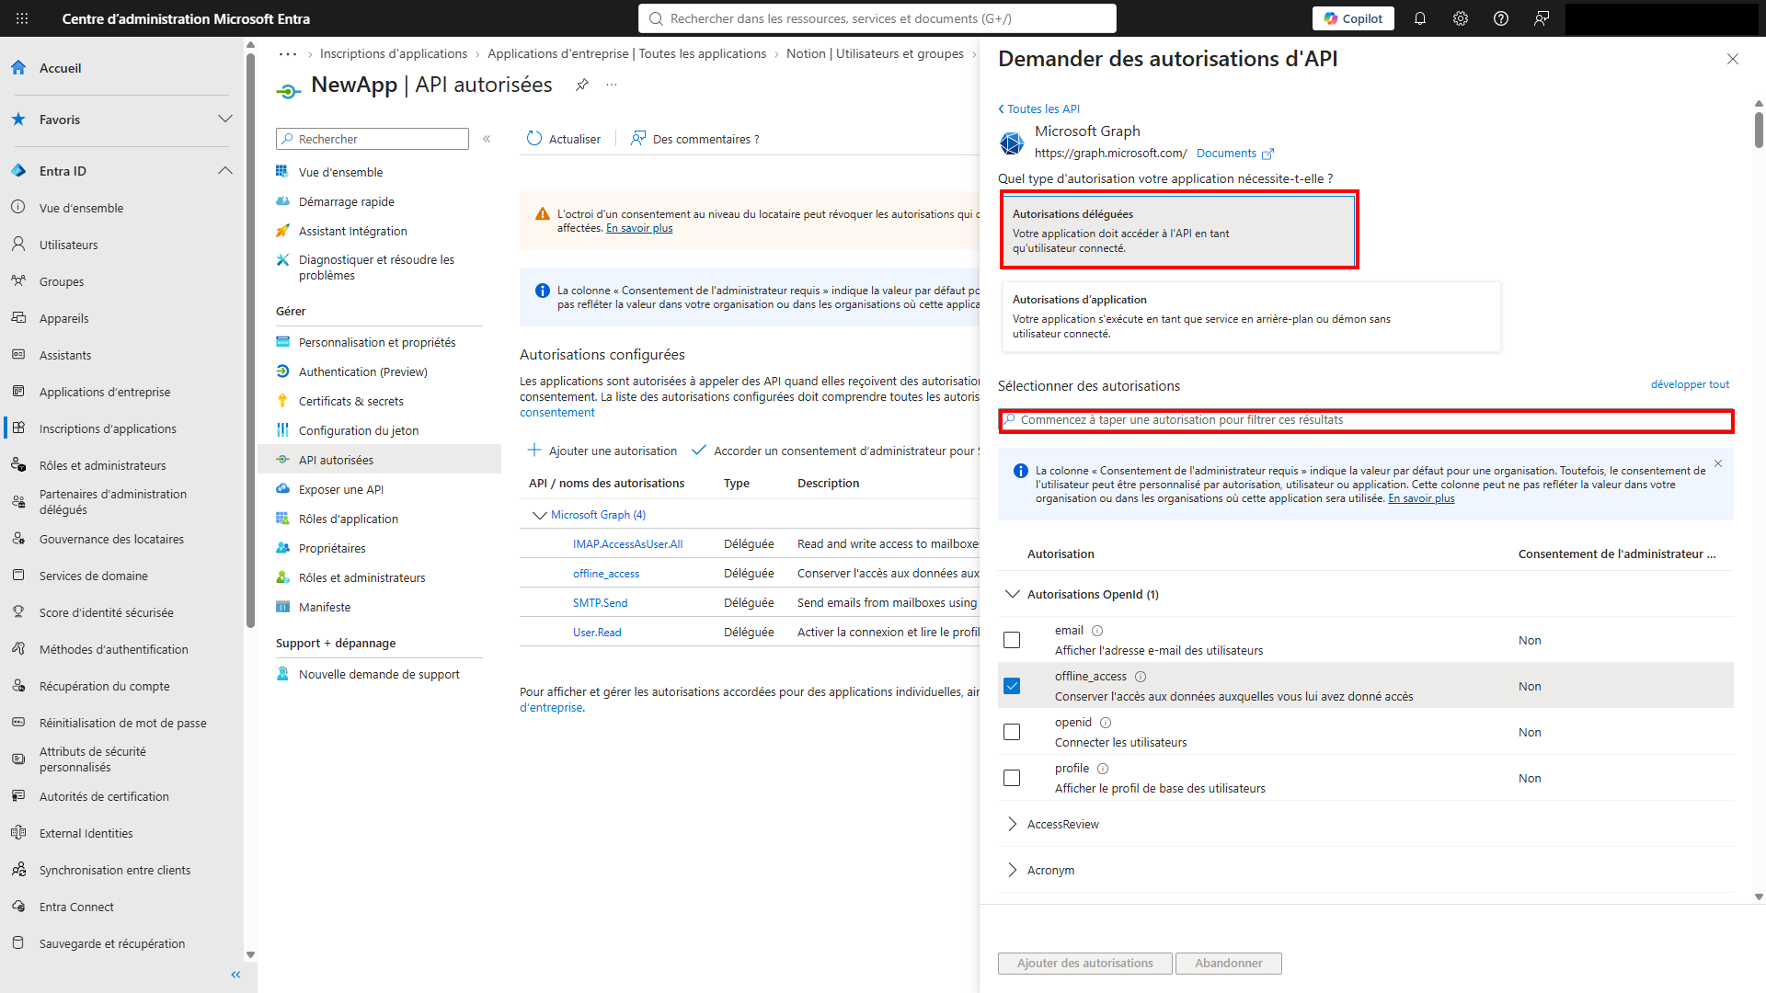
Task: Click the info icon next to profile
Action: tap(1103, 769)
